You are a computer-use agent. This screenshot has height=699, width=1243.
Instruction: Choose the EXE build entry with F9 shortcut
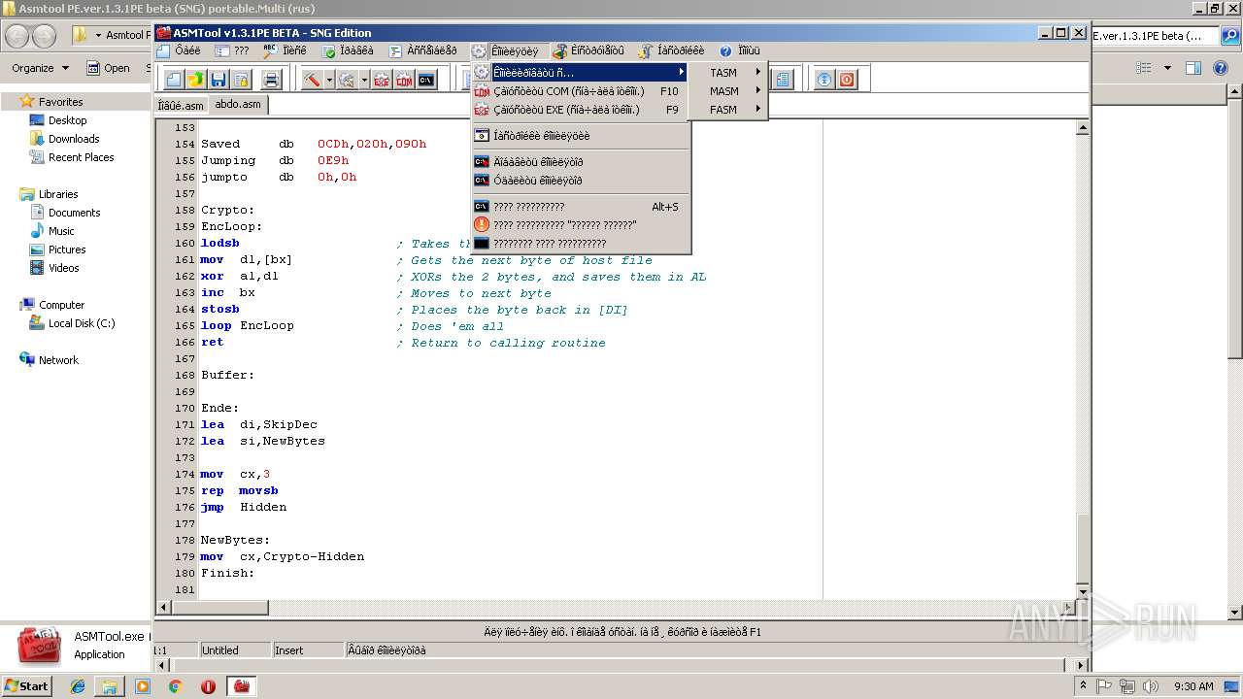click(581, 110)
